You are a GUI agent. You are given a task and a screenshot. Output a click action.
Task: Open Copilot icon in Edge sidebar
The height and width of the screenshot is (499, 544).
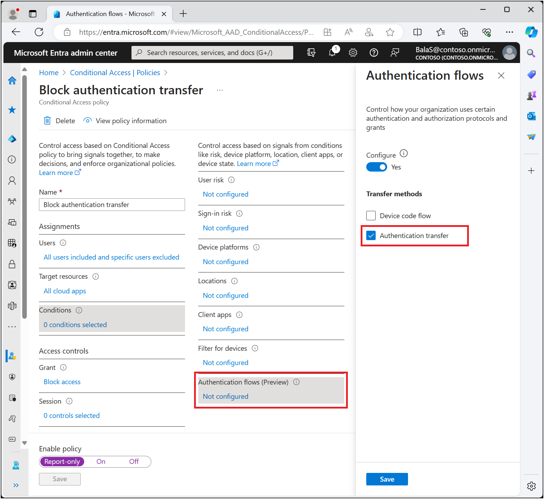(531, 32)
